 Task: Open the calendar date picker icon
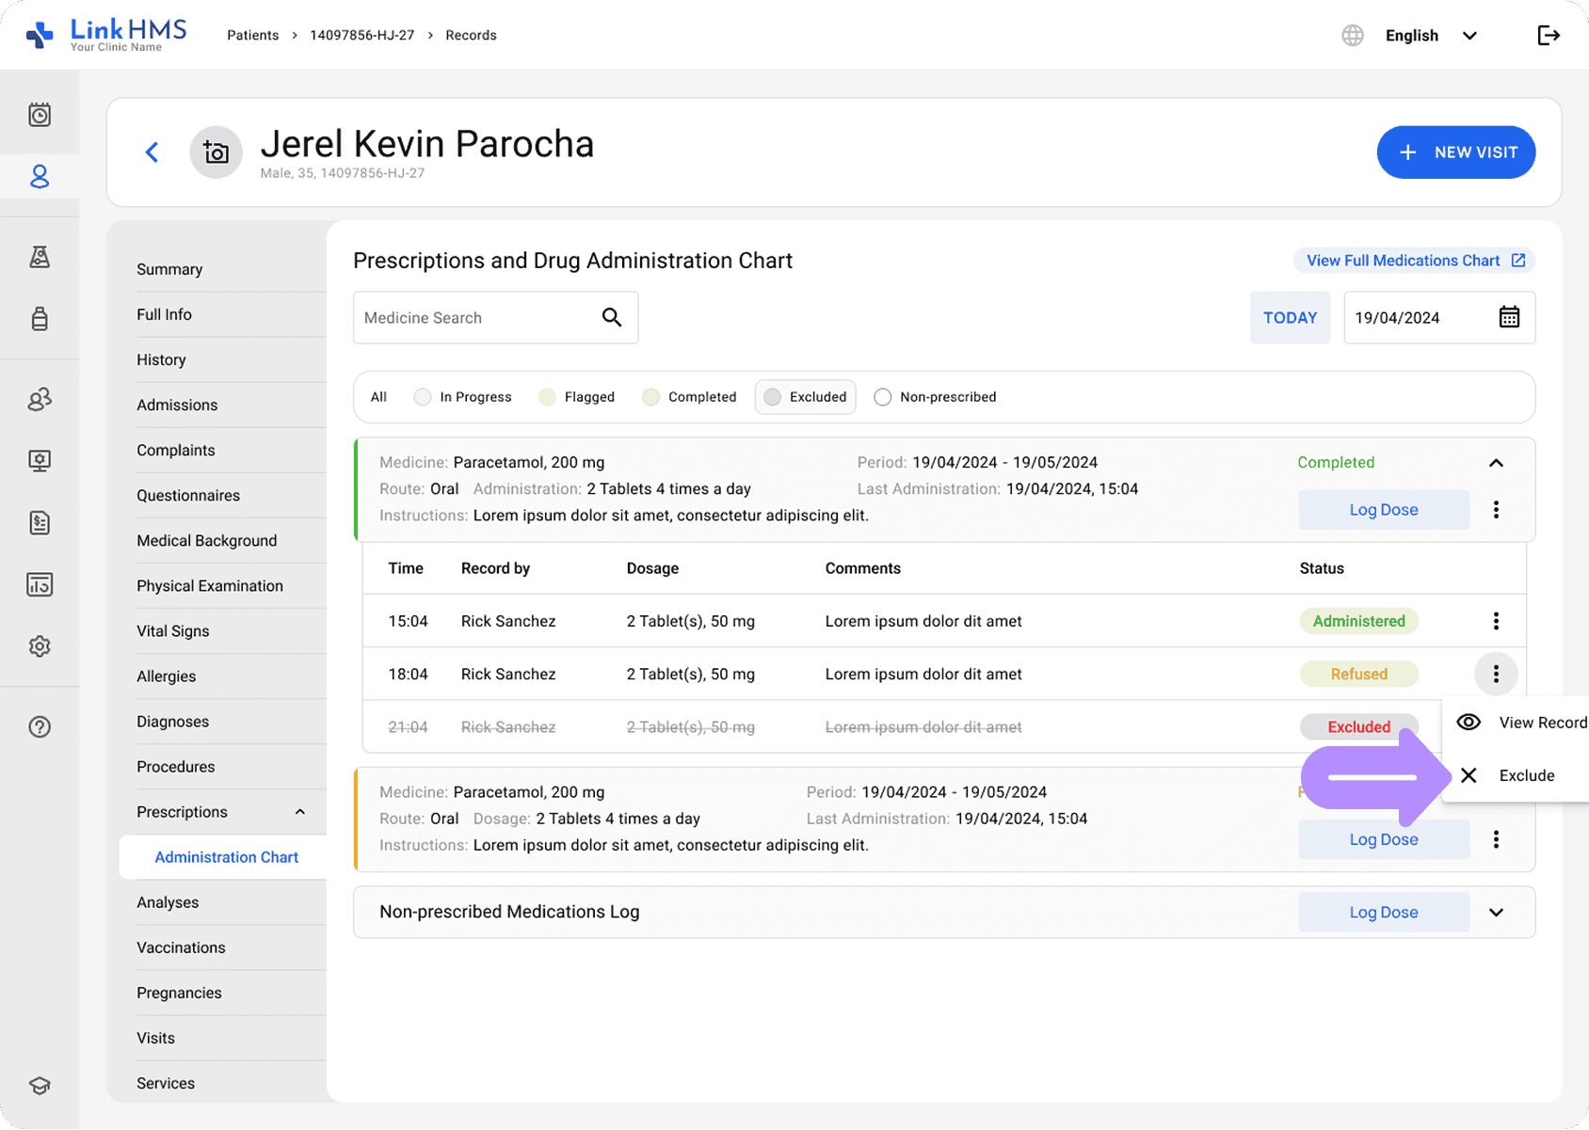point(1508,318)
